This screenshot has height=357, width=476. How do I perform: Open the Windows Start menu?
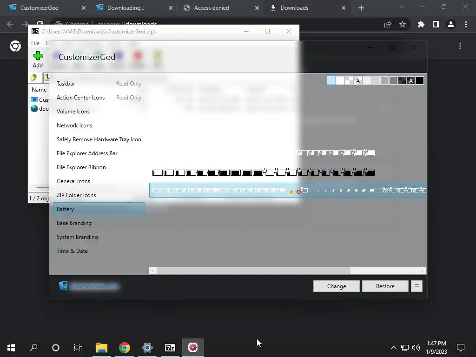[11, 348]
